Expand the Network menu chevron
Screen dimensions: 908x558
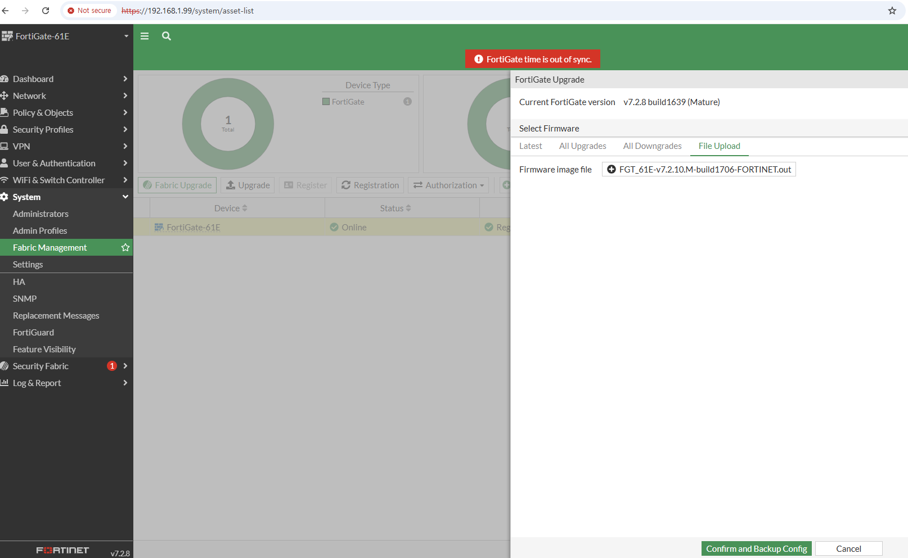coord(125,96)
